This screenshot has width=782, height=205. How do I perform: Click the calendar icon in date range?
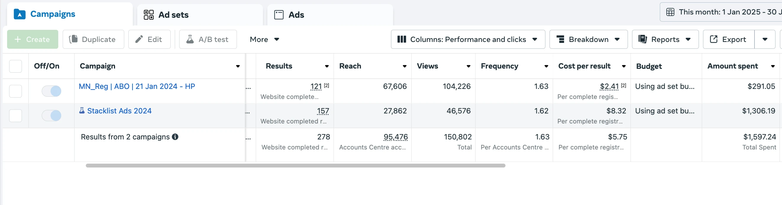pos(670,12)
